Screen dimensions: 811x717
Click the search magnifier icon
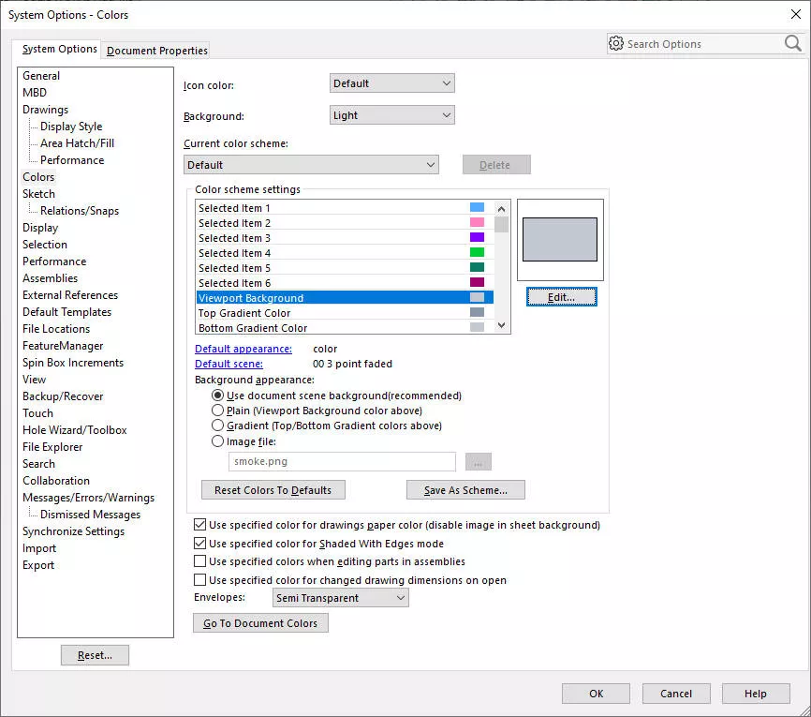[x=792, y=43]
